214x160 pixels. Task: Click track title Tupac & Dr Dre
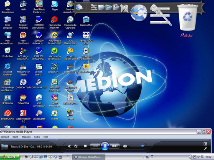(x=23, y=147)
